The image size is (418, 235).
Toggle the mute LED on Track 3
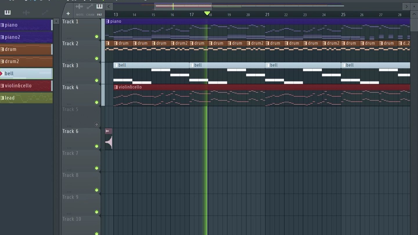pos(97,80)
